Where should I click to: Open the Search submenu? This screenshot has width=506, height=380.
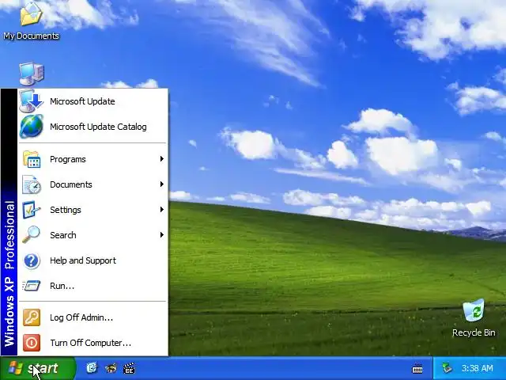(x=93, y=235)
